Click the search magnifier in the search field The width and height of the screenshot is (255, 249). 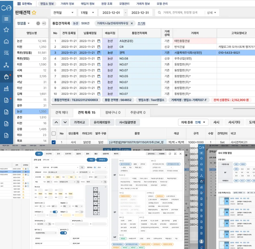(159, 13)
